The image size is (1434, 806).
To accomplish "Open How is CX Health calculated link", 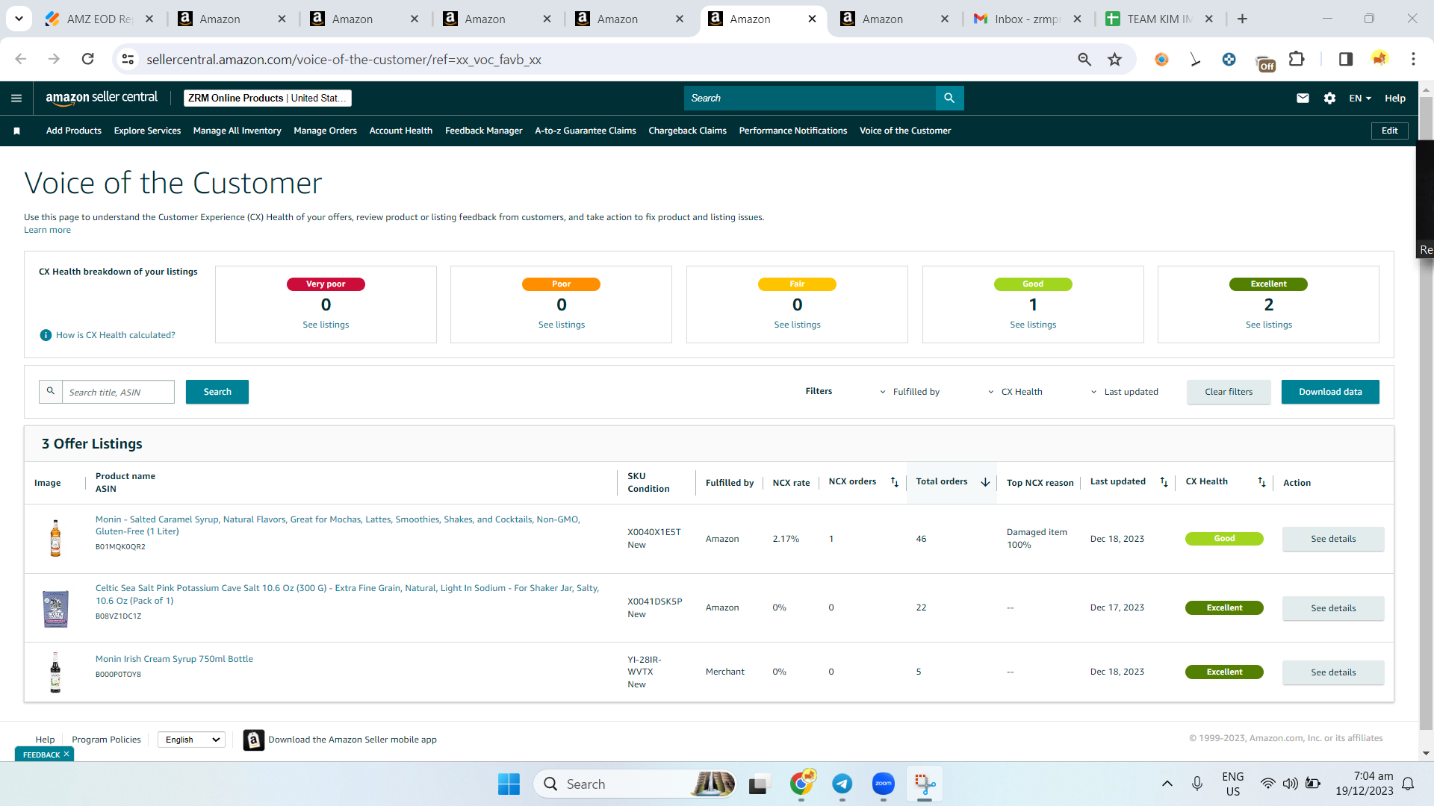I will pyautogui.click(x=116, y=335).
